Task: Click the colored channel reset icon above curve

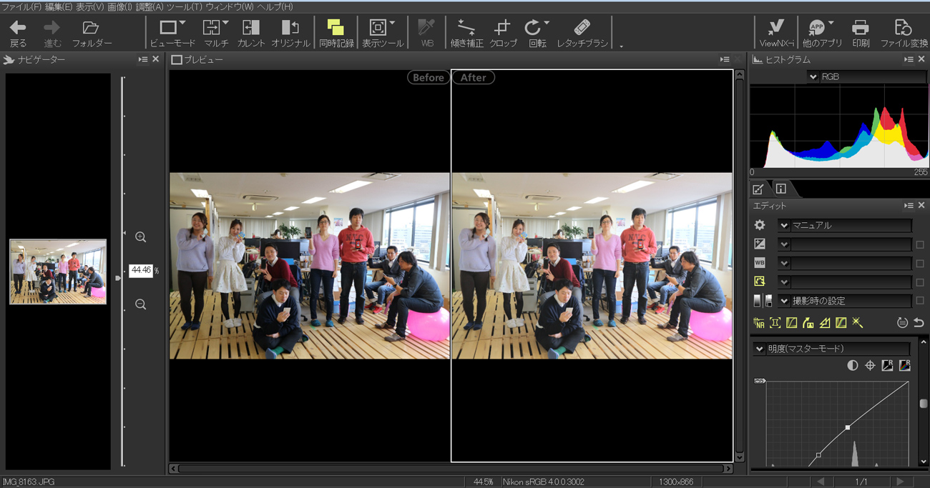Action: [x=905, y=365]
